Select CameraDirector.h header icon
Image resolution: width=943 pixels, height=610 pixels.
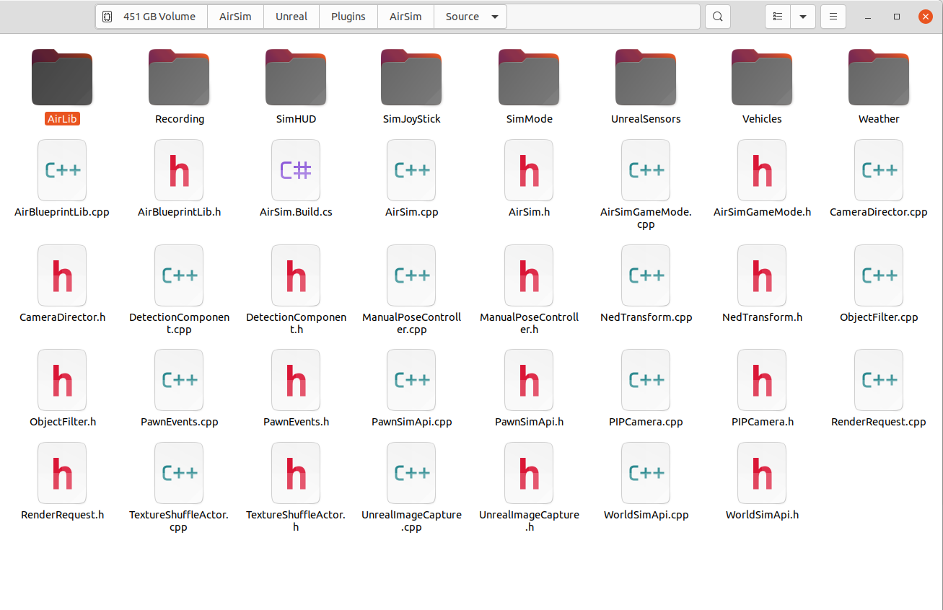tap(62, 275)
